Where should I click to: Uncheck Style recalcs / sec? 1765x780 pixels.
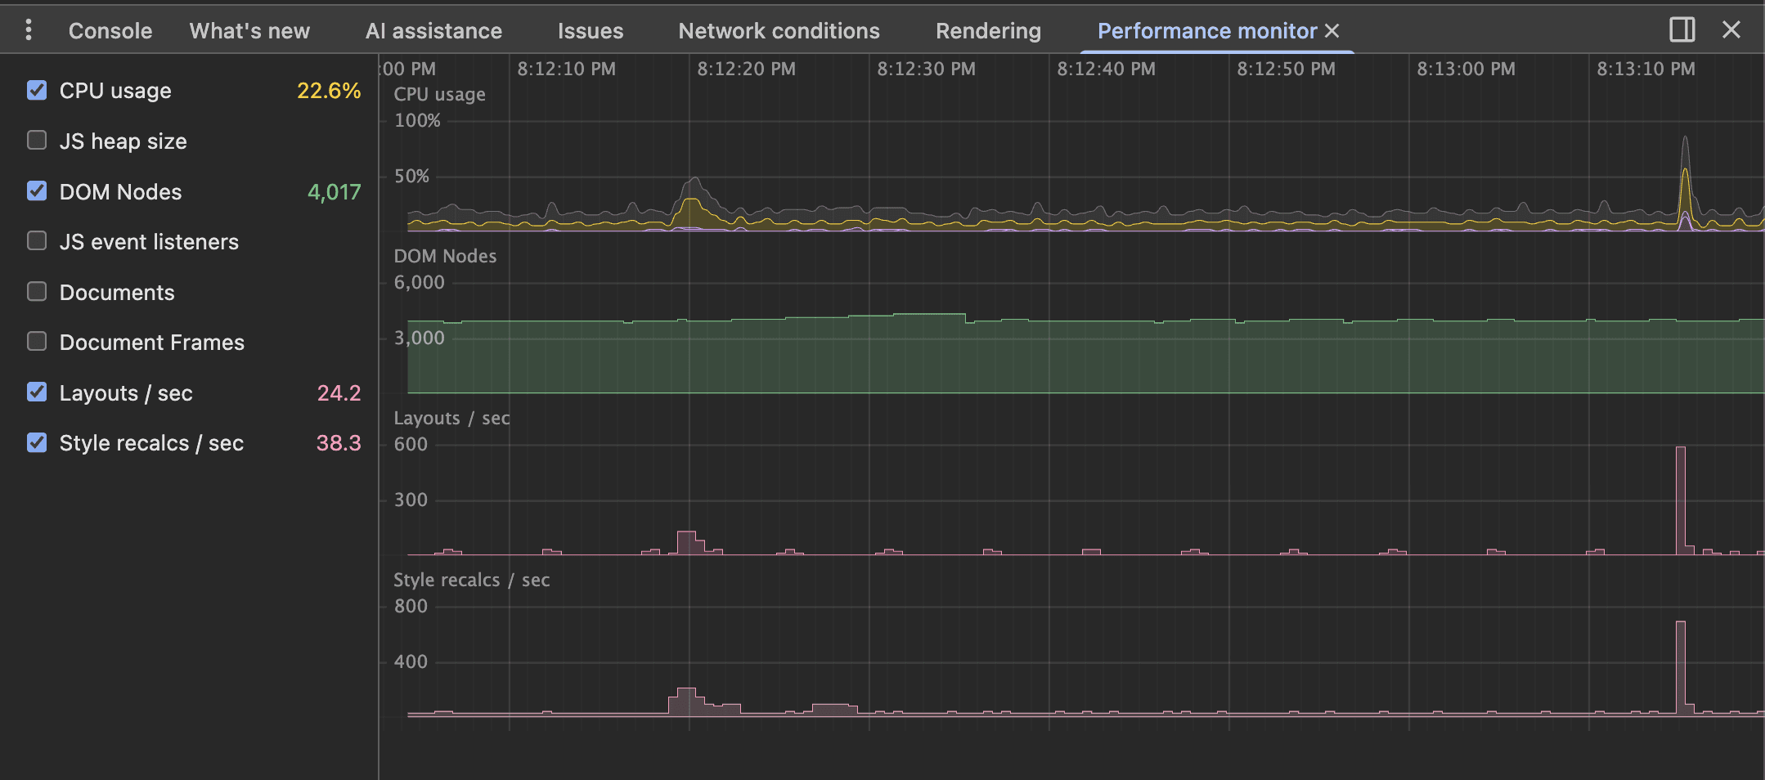(x=36, y=442)
